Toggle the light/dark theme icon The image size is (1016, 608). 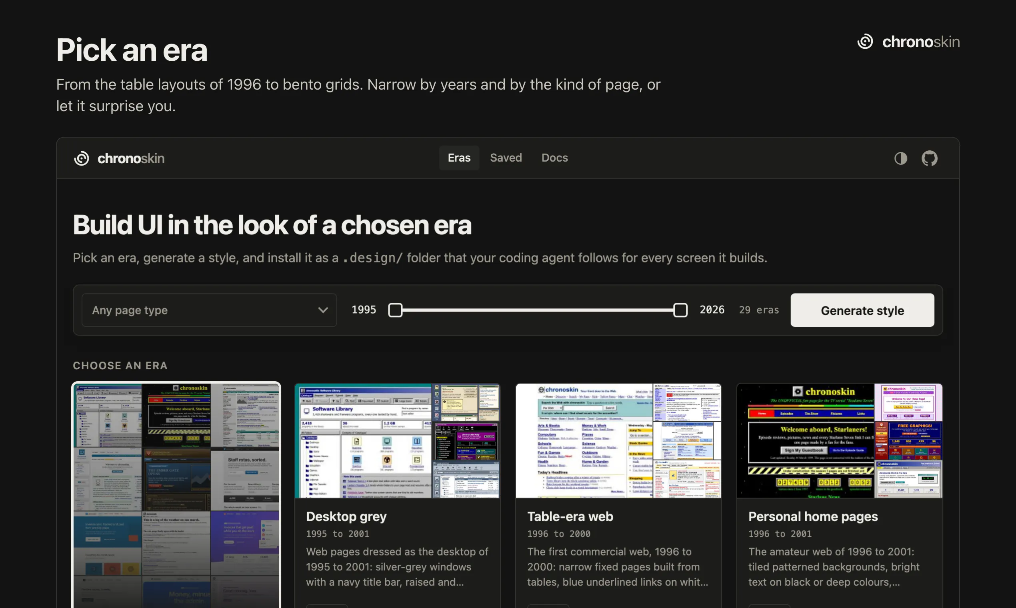pyautogui.click(x=900, y=158)
